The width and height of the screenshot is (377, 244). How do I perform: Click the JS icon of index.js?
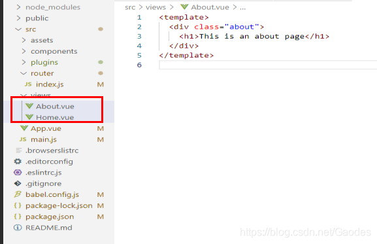coord(28,84)
